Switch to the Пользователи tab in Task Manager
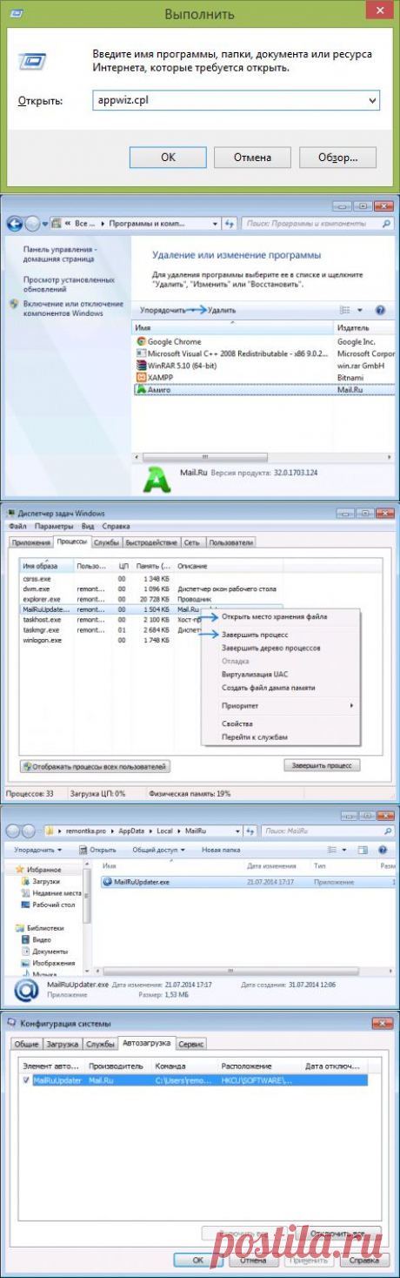Screen dimensions: 400x1278 [x=230, y=542]
